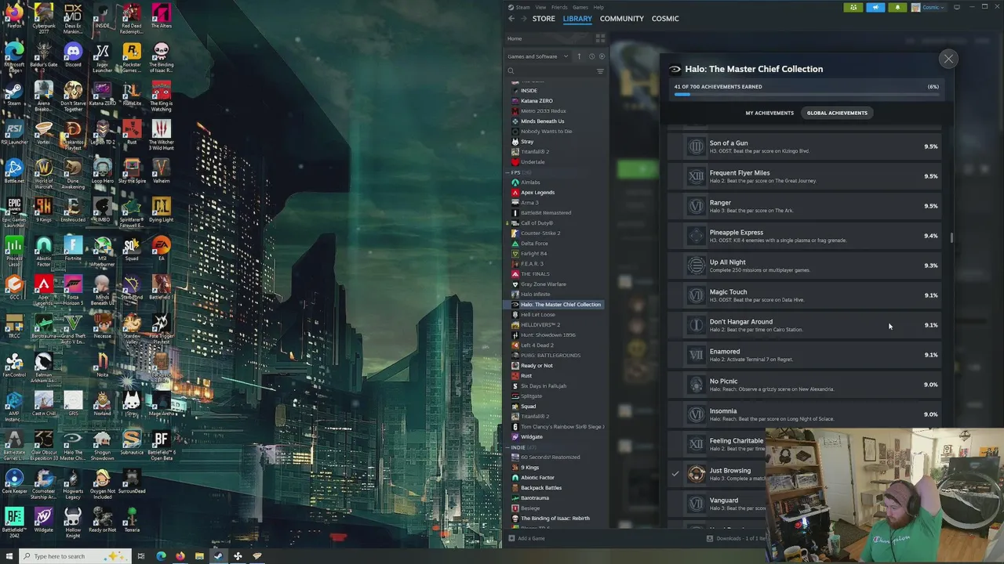Screen dimensions: 1004x564
Task: Select Katana ZERO in the library list
Action: coord(537,101)
